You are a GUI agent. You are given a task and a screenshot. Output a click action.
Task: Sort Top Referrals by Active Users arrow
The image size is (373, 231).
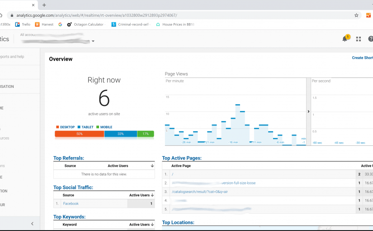[152, 166]
